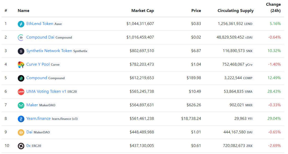This screenshot has width=288, height=154.
Task: Click the 29.04% change value
Action: click(274, 118)
